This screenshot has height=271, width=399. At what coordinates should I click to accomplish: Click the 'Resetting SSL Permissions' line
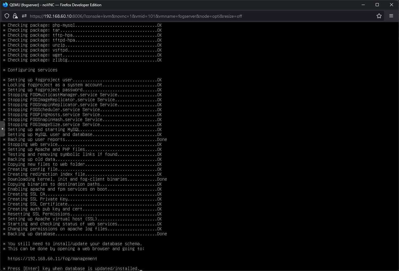pyautogui.click(x=82, y=214)
